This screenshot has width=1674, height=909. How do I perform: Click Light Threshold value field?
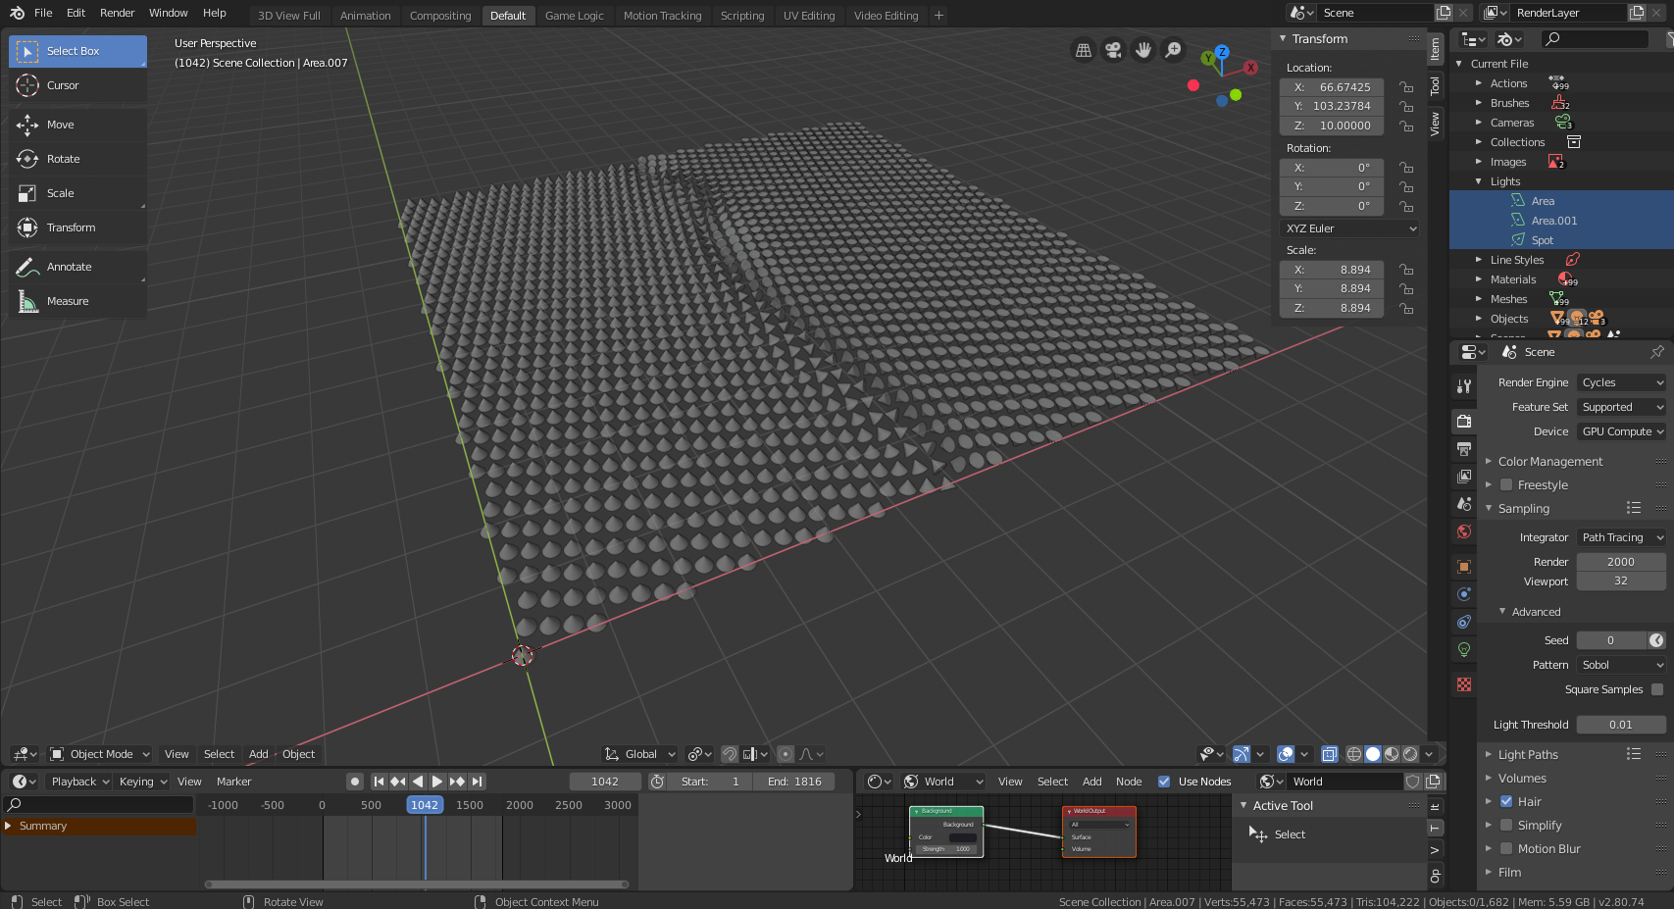pos(1621,725)
